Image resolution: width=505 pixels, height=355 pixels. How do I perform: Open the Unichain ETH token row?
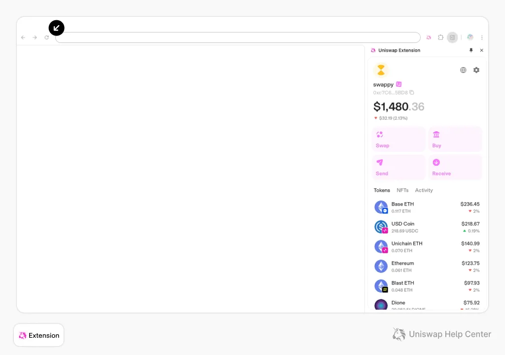coord(427,247)
